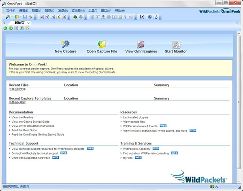
Task: Click the red send packet toolbar icon
Action: pyautogui.click(x=81, y=17)
